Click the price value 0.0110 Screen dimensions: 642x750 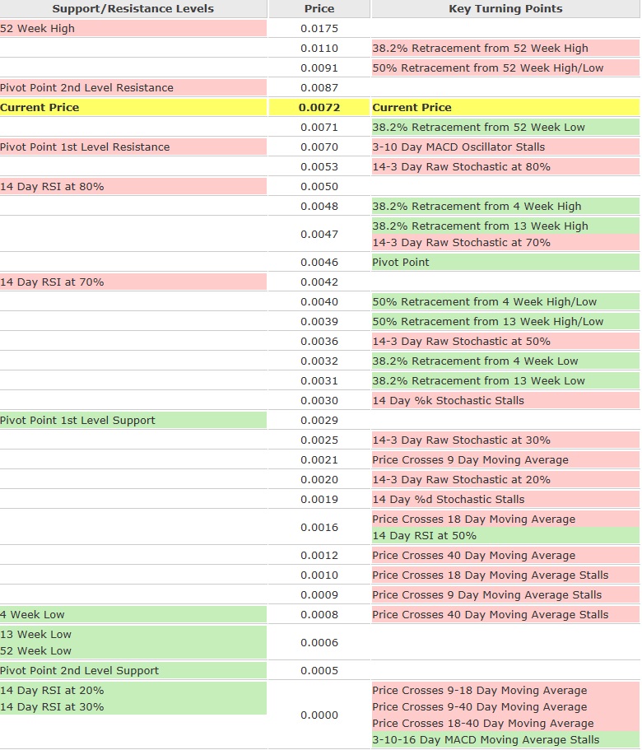(x=319, y=49)
